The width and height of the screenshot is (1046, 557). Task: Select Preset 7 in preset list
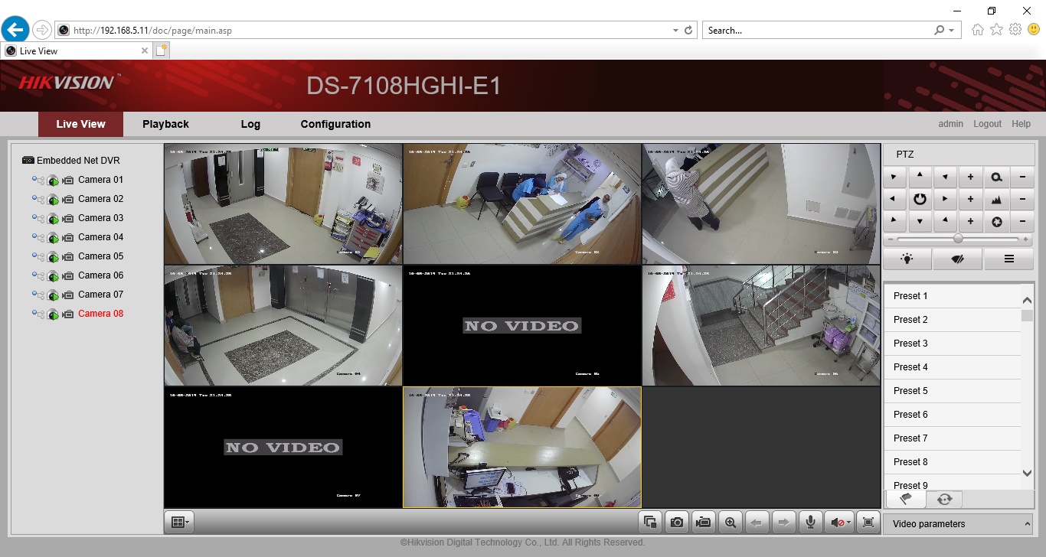coord(953,438)
